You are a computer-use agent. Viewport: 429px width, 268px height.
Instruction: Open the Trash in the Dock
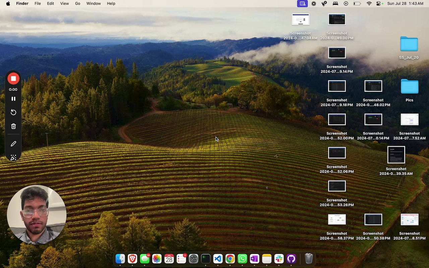point(309,259)
